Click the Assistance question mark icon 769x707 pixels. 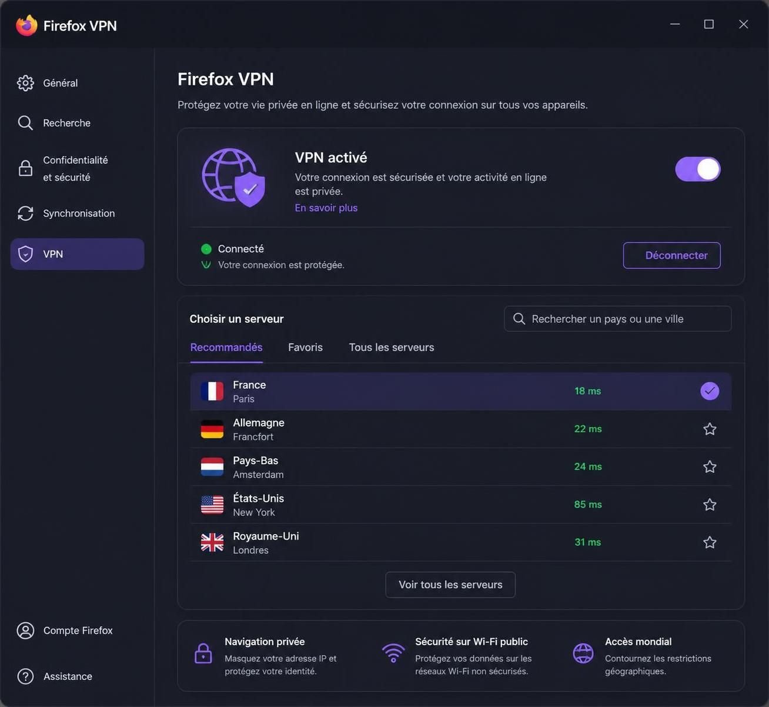[x=25, y=676]
